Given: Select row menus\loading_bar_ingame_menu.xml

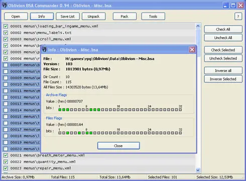Looking at the screenshot, I should [x=99, y=26].
